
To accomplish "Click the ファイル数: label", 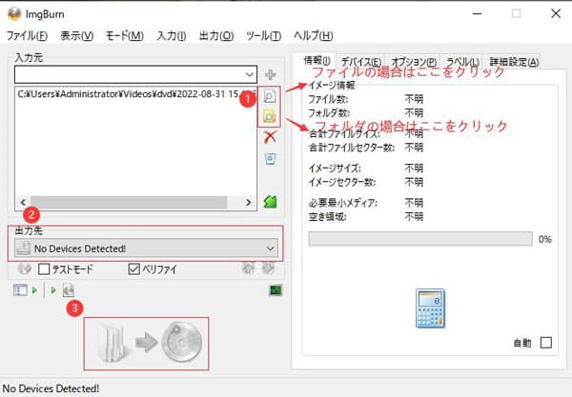I will tap(328, 99).
